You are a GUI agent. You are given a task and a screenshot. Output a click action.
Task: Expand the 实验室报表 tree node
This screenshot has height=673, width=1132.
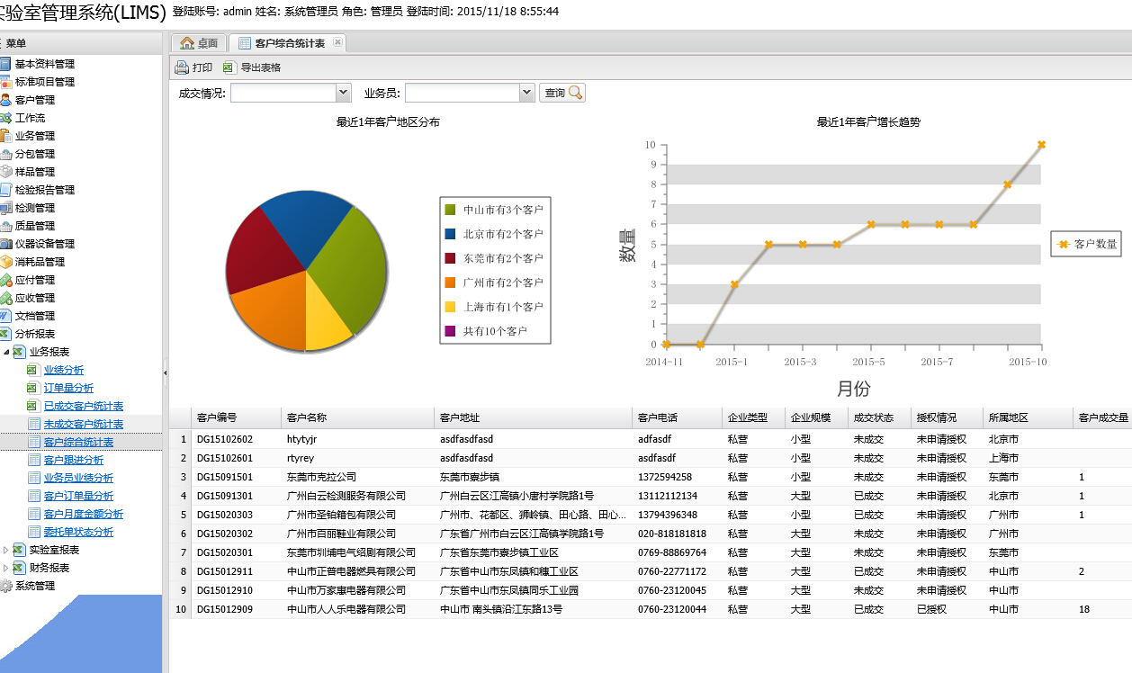6,550
